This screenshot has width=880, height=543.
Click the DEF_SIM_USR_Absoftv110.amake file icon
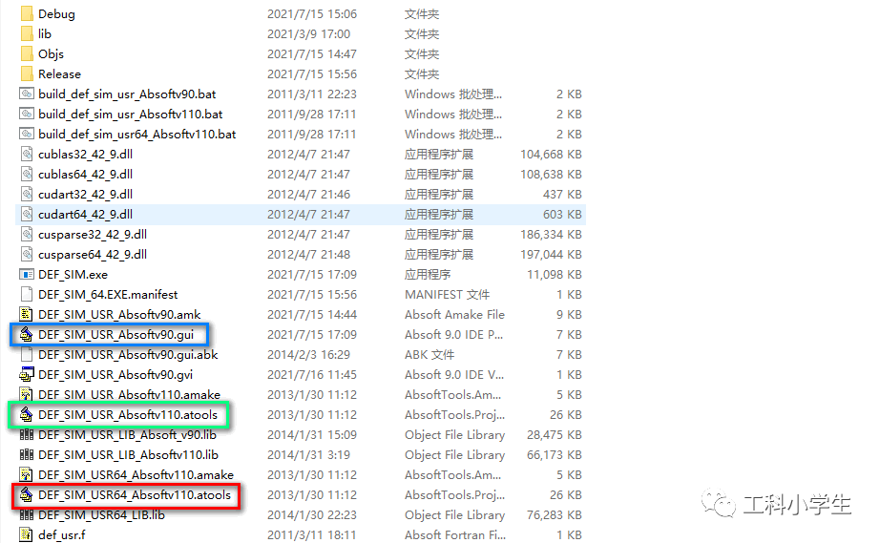tap(27, 395)
